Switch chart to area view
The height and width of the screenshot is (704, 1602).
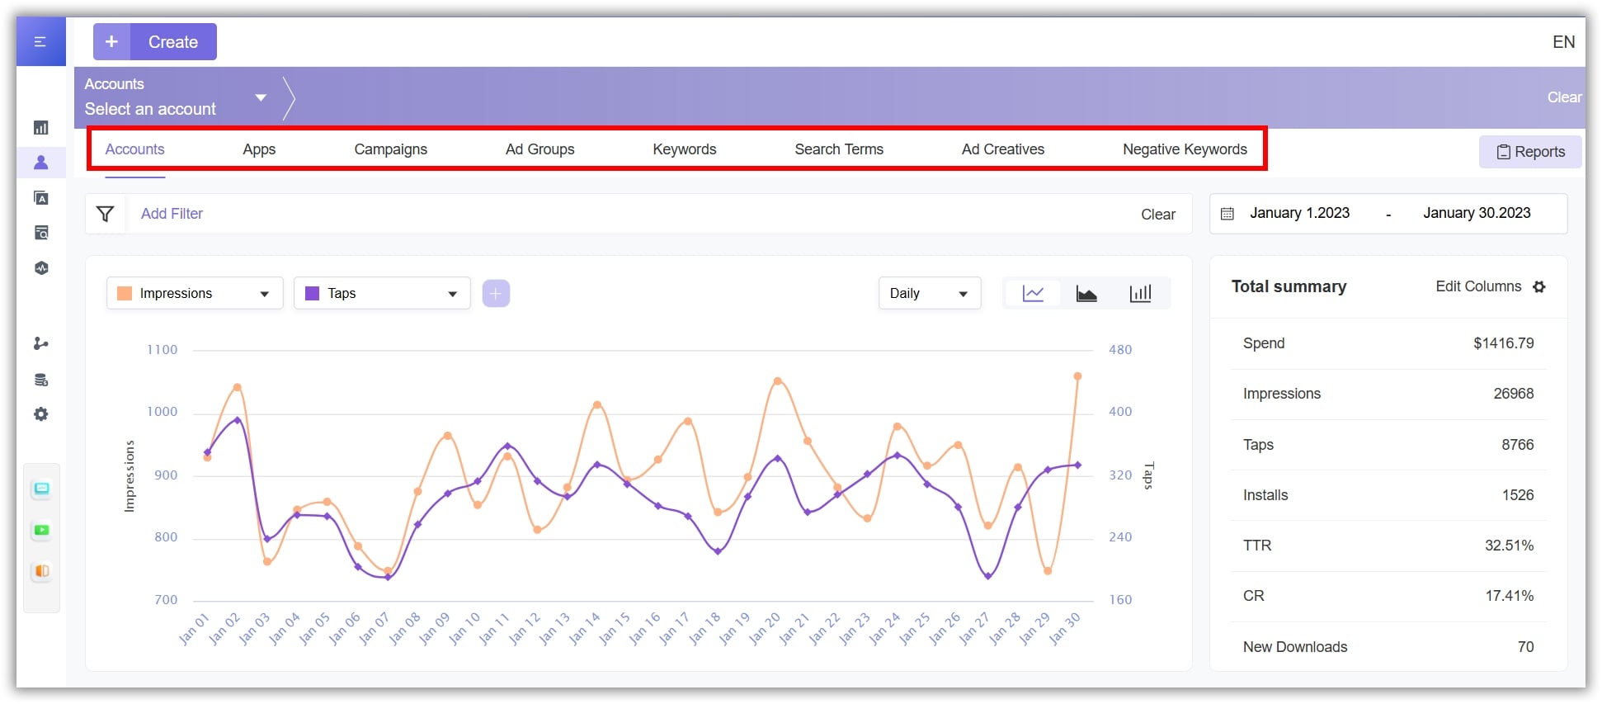click(x=1086, y=294)
